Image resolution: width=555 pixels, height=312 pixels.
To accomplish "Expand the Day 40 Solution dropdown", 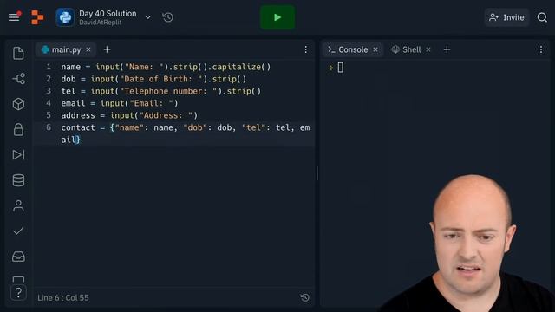I will click(x=148, y=17).
